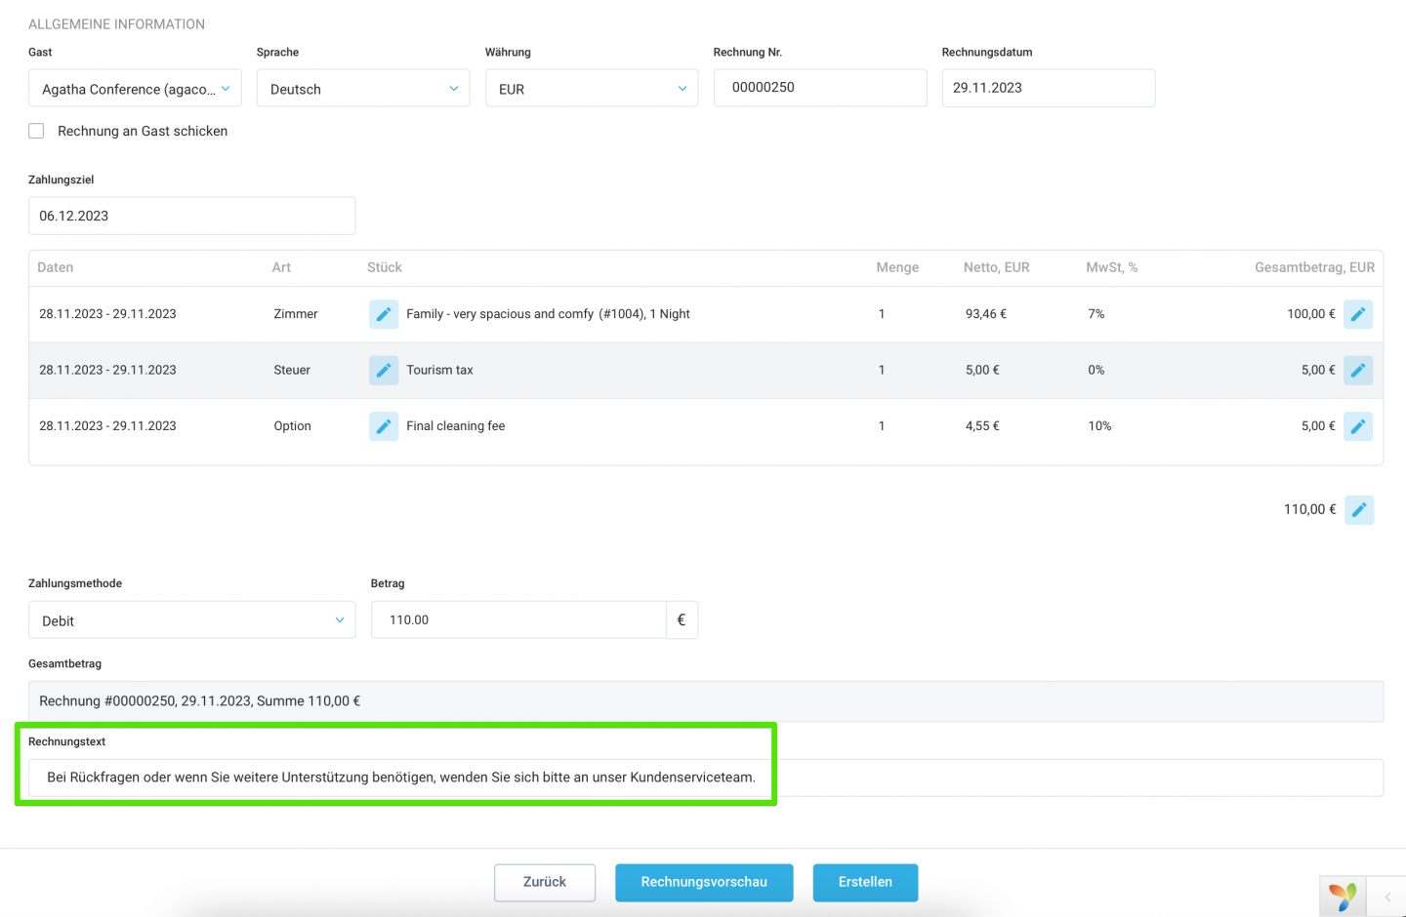Click the Option cell
1406x917 pixels.
coord(293,426)
